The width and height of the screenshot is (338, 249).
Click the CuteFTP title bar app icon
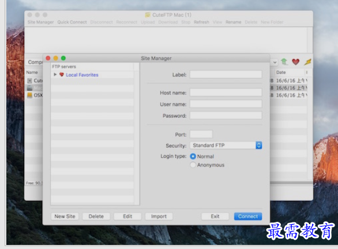point(148,15)
